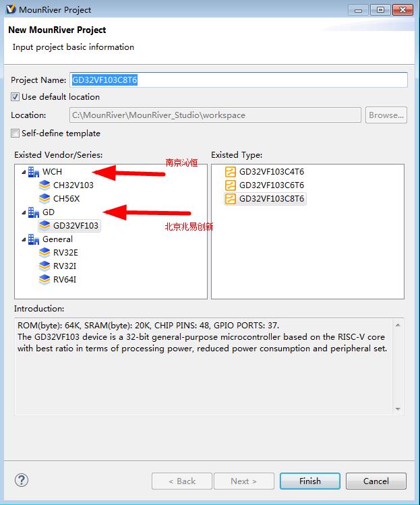This screenshot has width=420, height=505.
Task: Collapse the General vendor node
Action: pos(24,239)
